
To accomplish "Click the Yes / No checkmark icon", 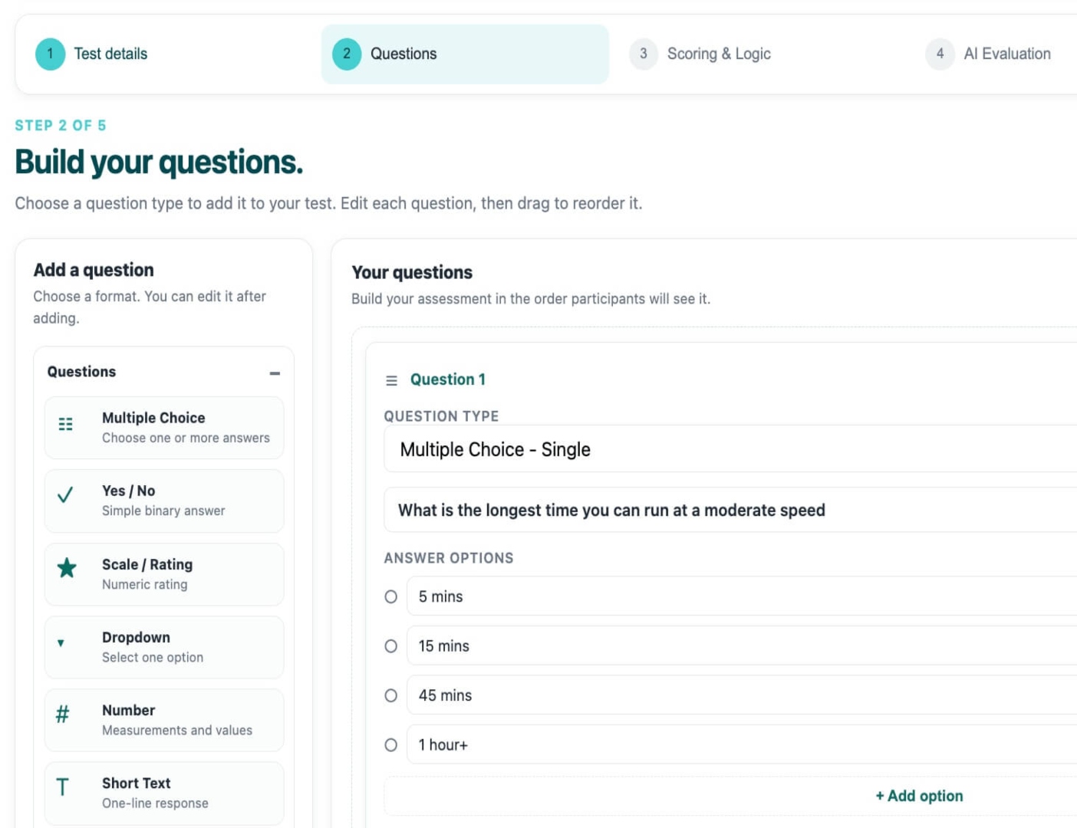I will coord(66,495).
